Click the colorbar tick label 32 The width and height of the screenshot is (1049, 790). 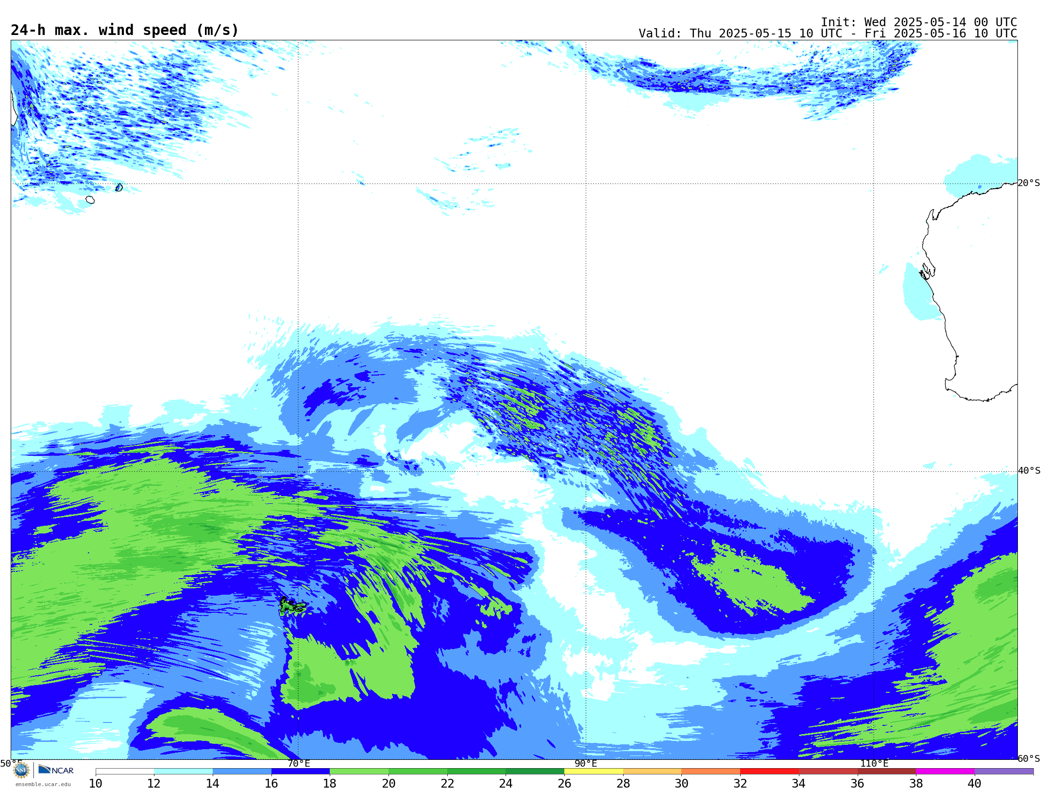pos(740,783)
